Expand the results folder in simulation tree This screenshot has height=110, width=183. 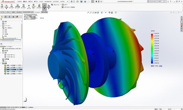click(x=1, y=63)
